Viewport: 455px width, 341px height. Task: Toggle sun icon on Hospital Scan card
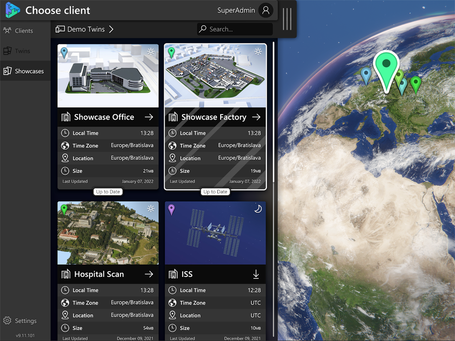pyautogui.click(x=151, y=209)
